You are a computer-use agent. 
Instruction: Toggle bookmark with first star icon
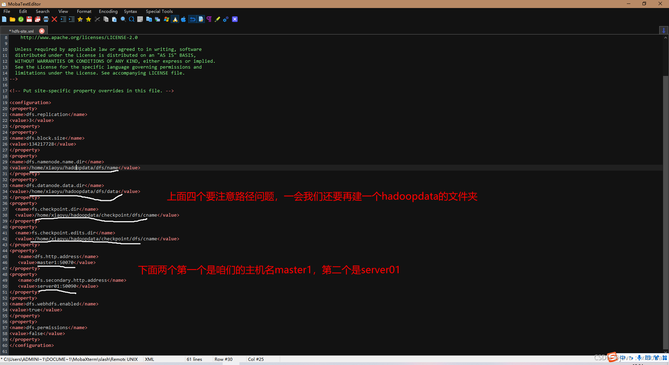tap(80, 19)
